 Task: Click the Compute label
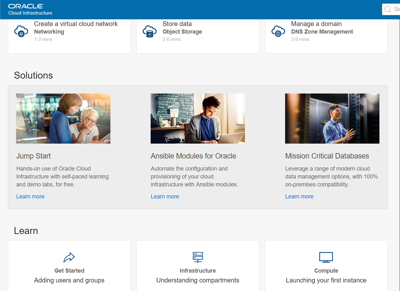click(x=326, y=271)
